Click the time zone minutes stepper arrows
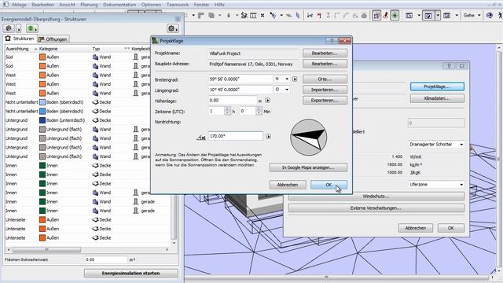Image resolution: width=503 pixels, height=283 pixels. (259, 111)
